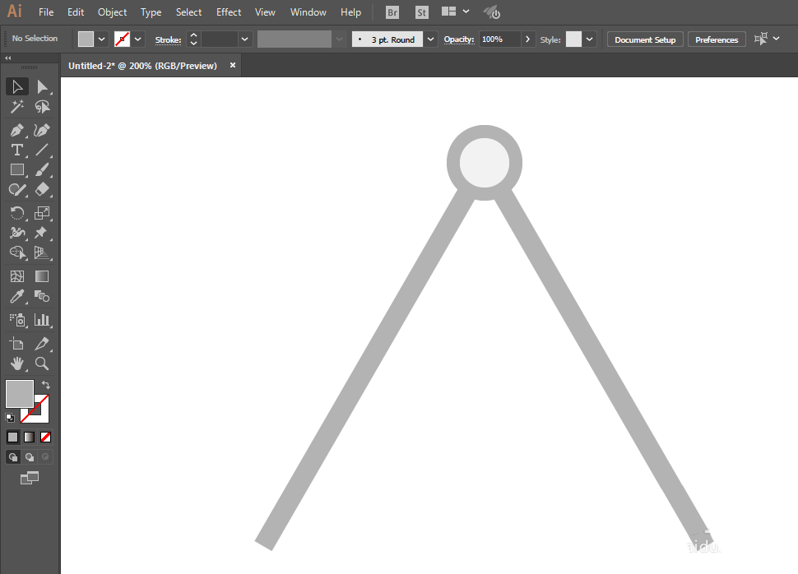Open Adobe Stock via St icon
Viewport: 798px width, 574px height.
coord(421,12)
